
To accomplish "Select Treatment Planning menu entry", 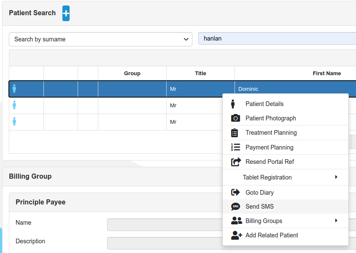I will point(286,133).
